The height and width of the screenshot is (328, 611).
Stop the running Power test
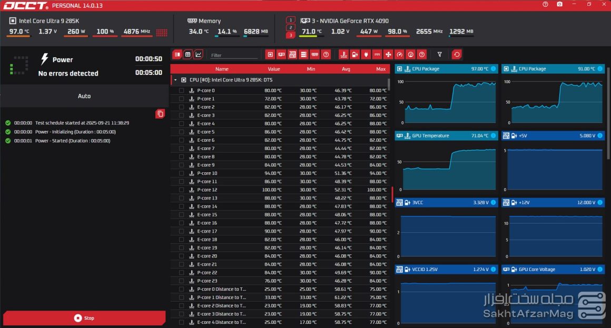pyautogui.click(x=84, y=318)
